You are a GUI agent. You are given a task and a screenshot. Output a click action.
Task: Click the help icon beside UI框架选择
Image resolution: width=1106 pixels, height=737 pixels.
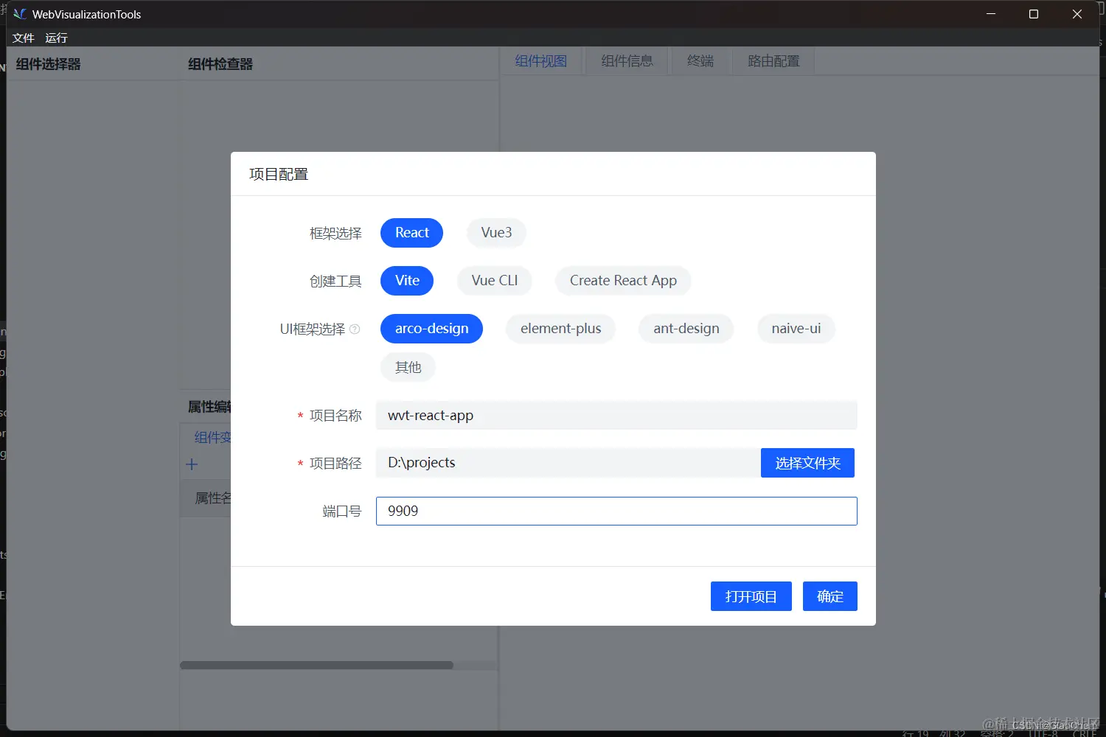(355, 329)
